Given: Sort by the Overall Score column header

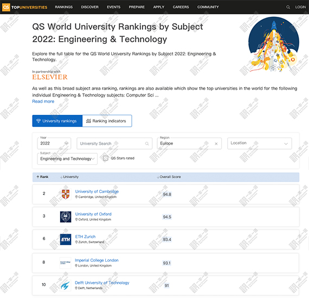Looking at the screenshot, I should coord(169,177).
